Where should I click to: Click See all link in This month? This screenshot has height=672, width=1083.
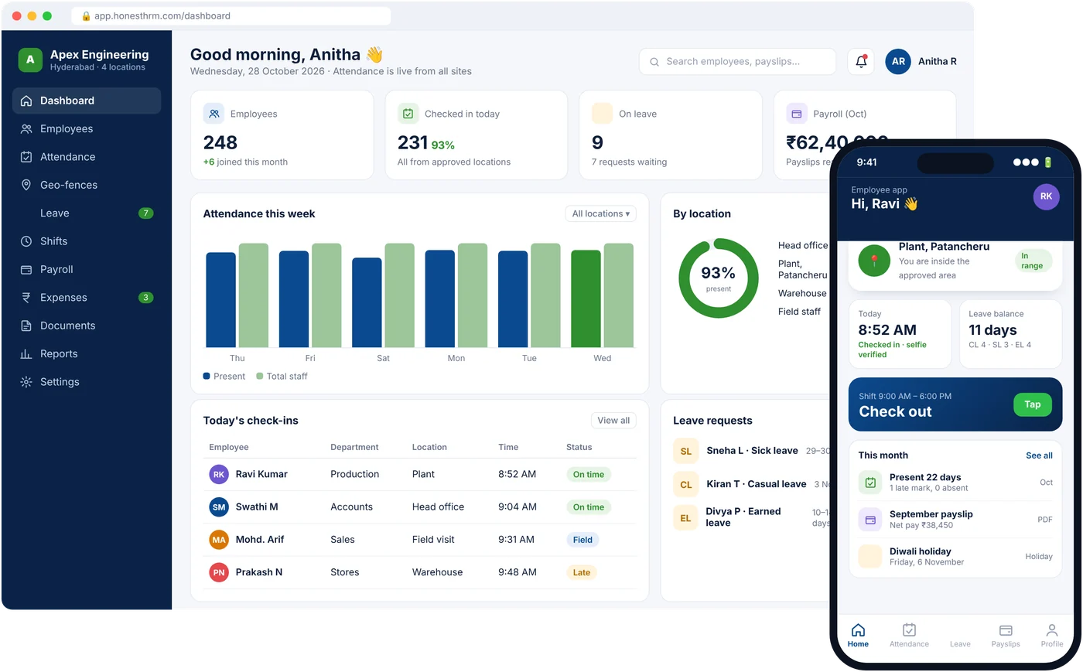point(1039,455)
